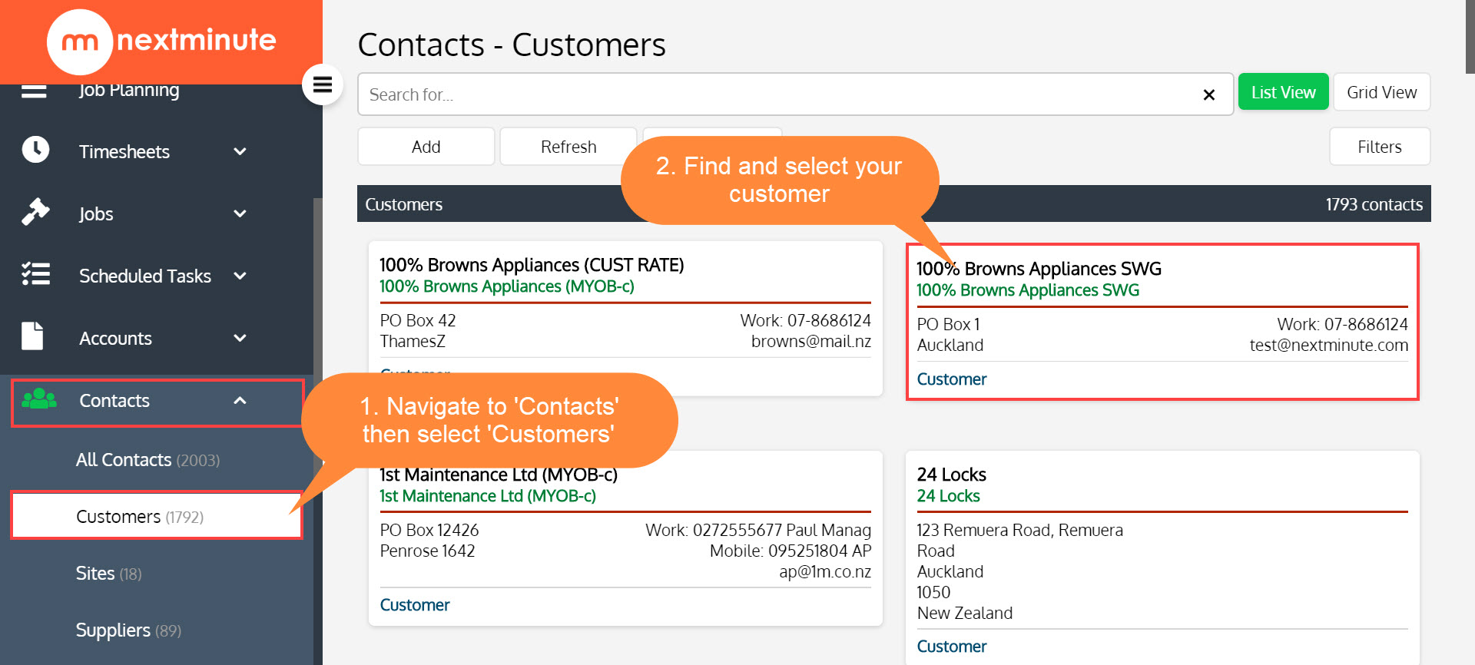The image size is (1475, 665).
Task: Click the Customer link on the 1st Maintenance card
Action: [415, 605]
